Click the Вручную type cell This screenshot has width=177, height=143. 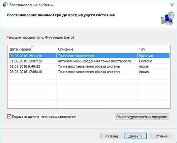click(146, 56)
